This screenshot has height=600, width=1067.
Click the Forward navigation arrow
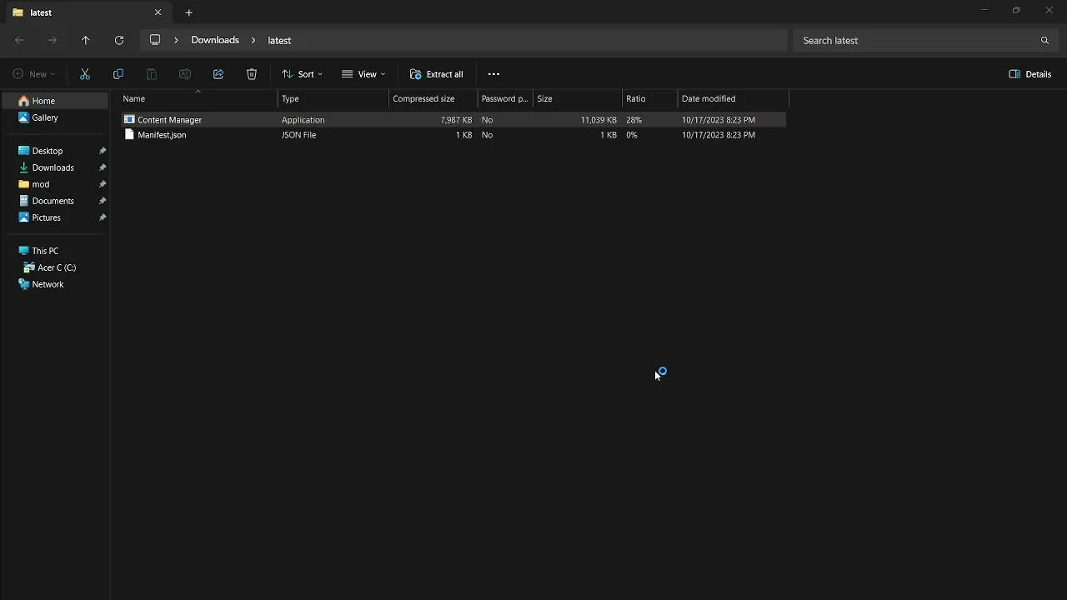pos(53,40)
